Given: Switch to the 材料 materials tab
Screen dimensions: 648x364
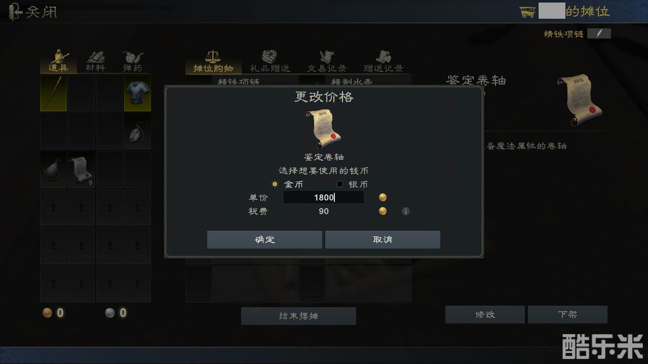Looking at the screenshot, I should coord(95,61).
